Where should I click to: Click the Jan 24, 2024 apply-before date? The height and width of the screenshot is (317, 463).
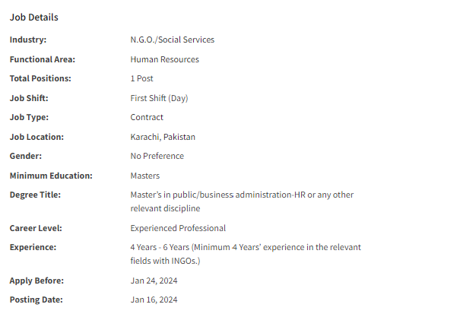(154, 281)
